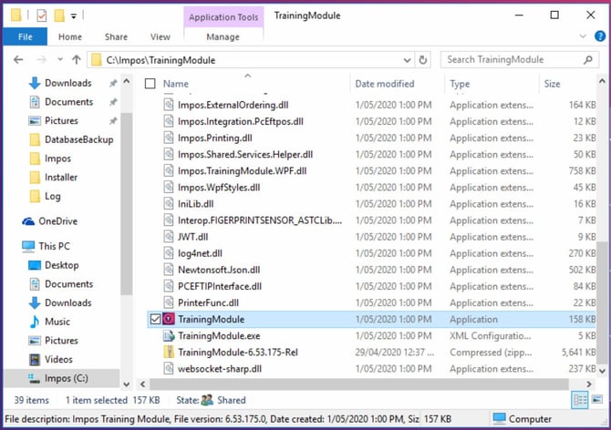Viewport: 611px width, 430px height.
Task: Click the Properties quick access icon
Action: coord(41,15)
